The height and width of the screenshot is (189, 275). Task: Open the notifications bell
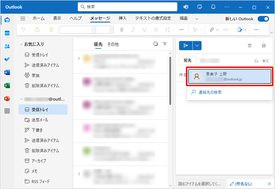(213, 7)
